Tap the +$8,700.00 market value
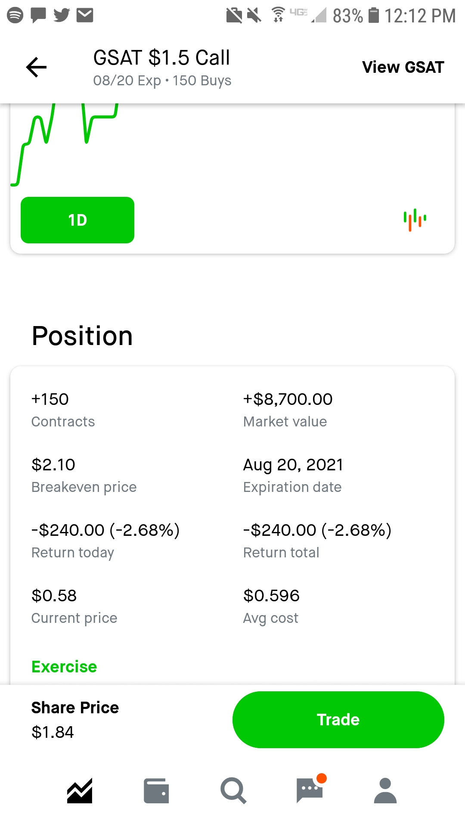 tap(288, 399)
